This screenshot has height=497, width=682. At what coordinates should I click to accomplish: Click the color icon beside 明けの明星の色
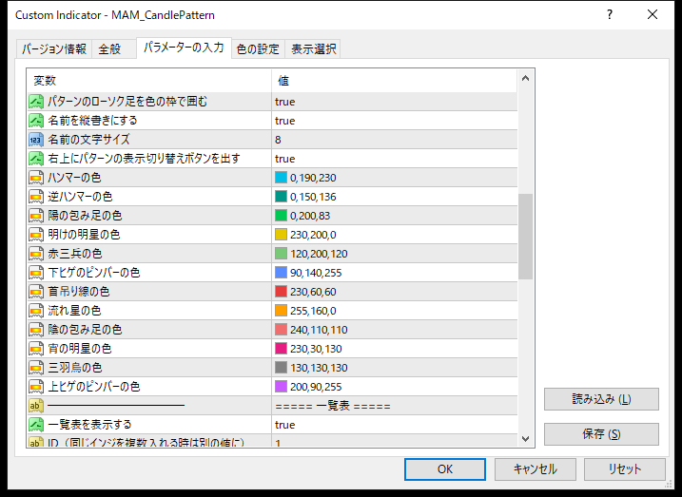36,235
